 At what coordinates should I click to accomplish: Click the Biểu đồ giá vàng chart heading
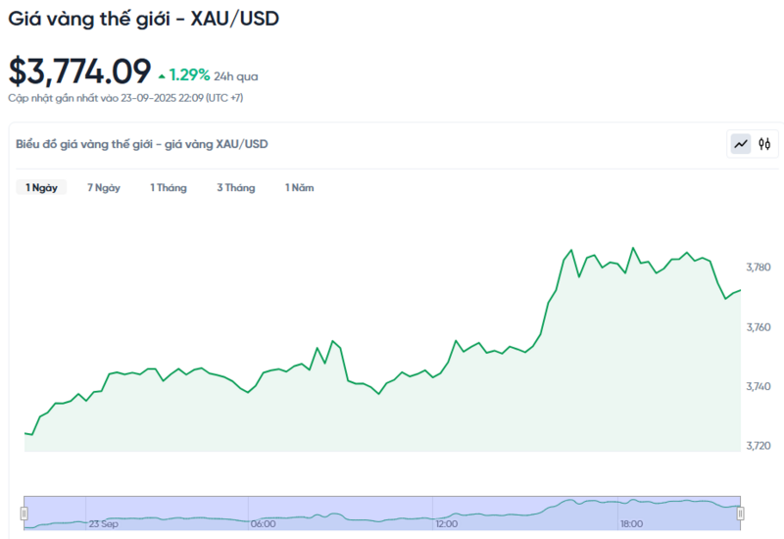coord(142,144)
